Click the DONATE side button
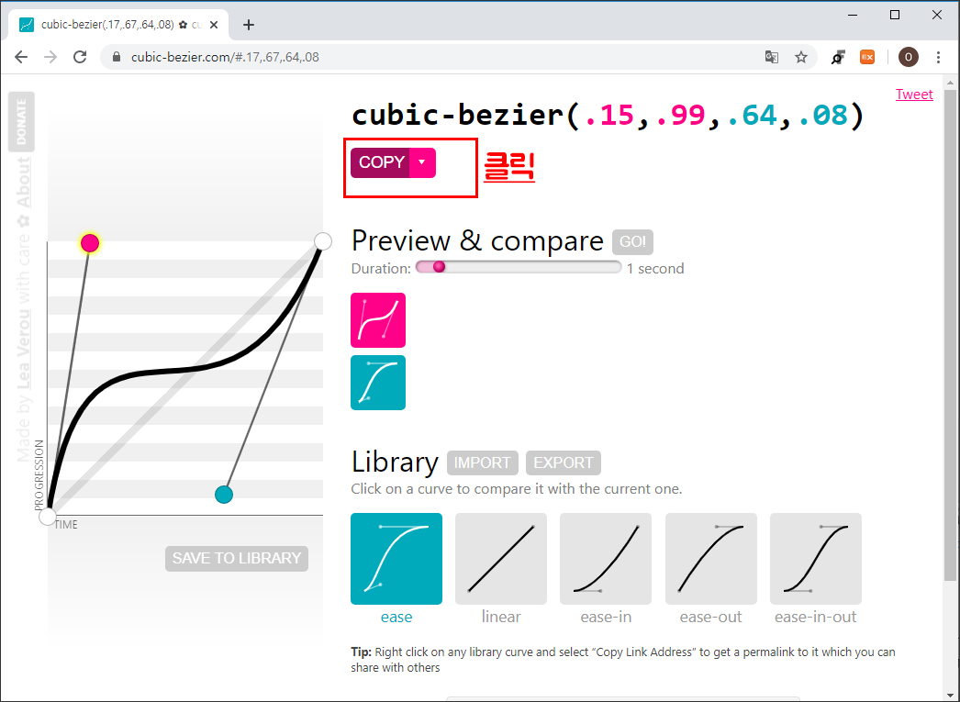 (x=21, y=121)
